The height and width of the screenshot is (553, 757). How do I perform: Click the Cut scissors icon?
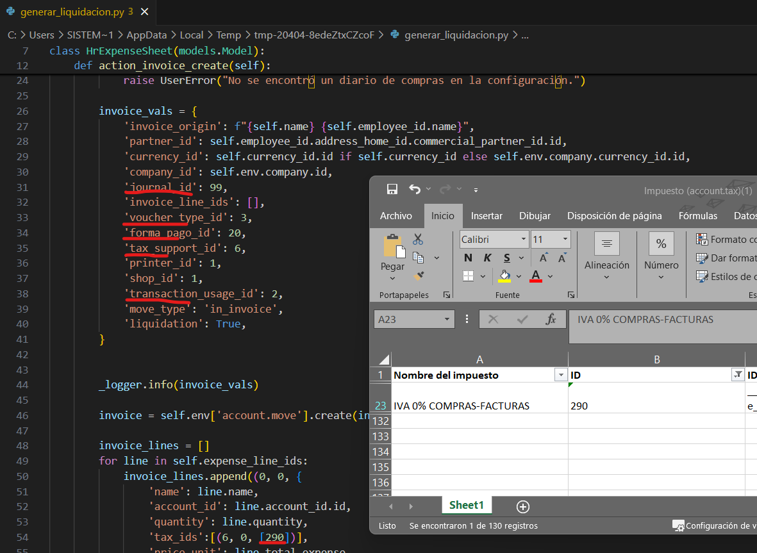point(418,239)
